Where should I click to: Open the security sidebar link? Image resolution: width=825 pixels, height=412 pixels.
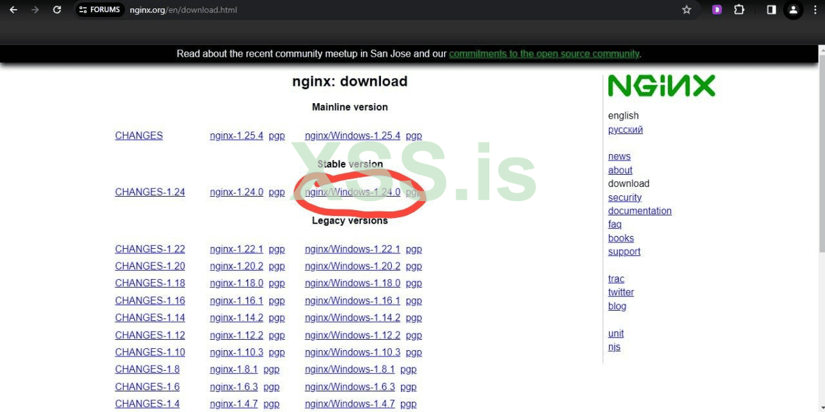[625, 197]
